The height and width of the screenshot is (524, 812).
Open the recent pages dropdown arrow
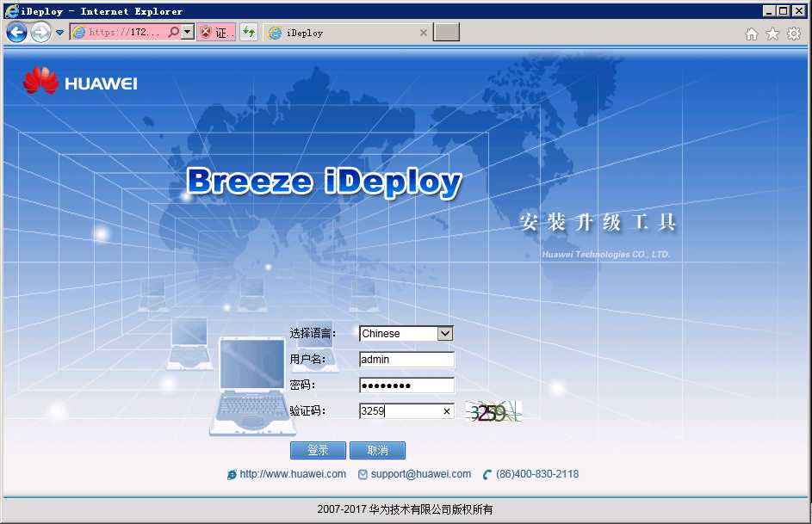click(x=60, y=33)
